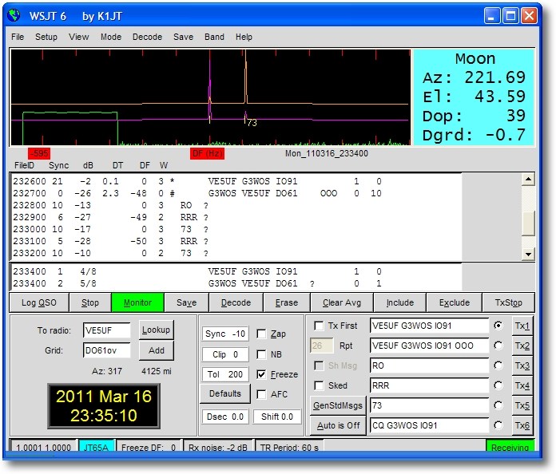The image size is (556, 474).
Task: Toggle the Zap checkbox
Action: pyautogui.click(x=262, y=334)
